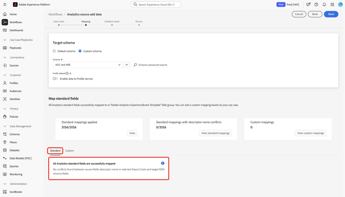Click View custom mappings button
The width and height of the screenshot is (345, 197).
pos(310,133)
